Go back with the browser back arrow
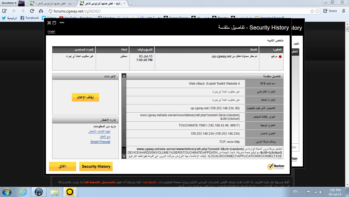349x197 pixels. coord(14,11)
